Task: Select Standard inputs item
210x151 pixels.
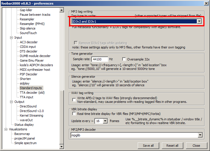Action: [31, 88]
